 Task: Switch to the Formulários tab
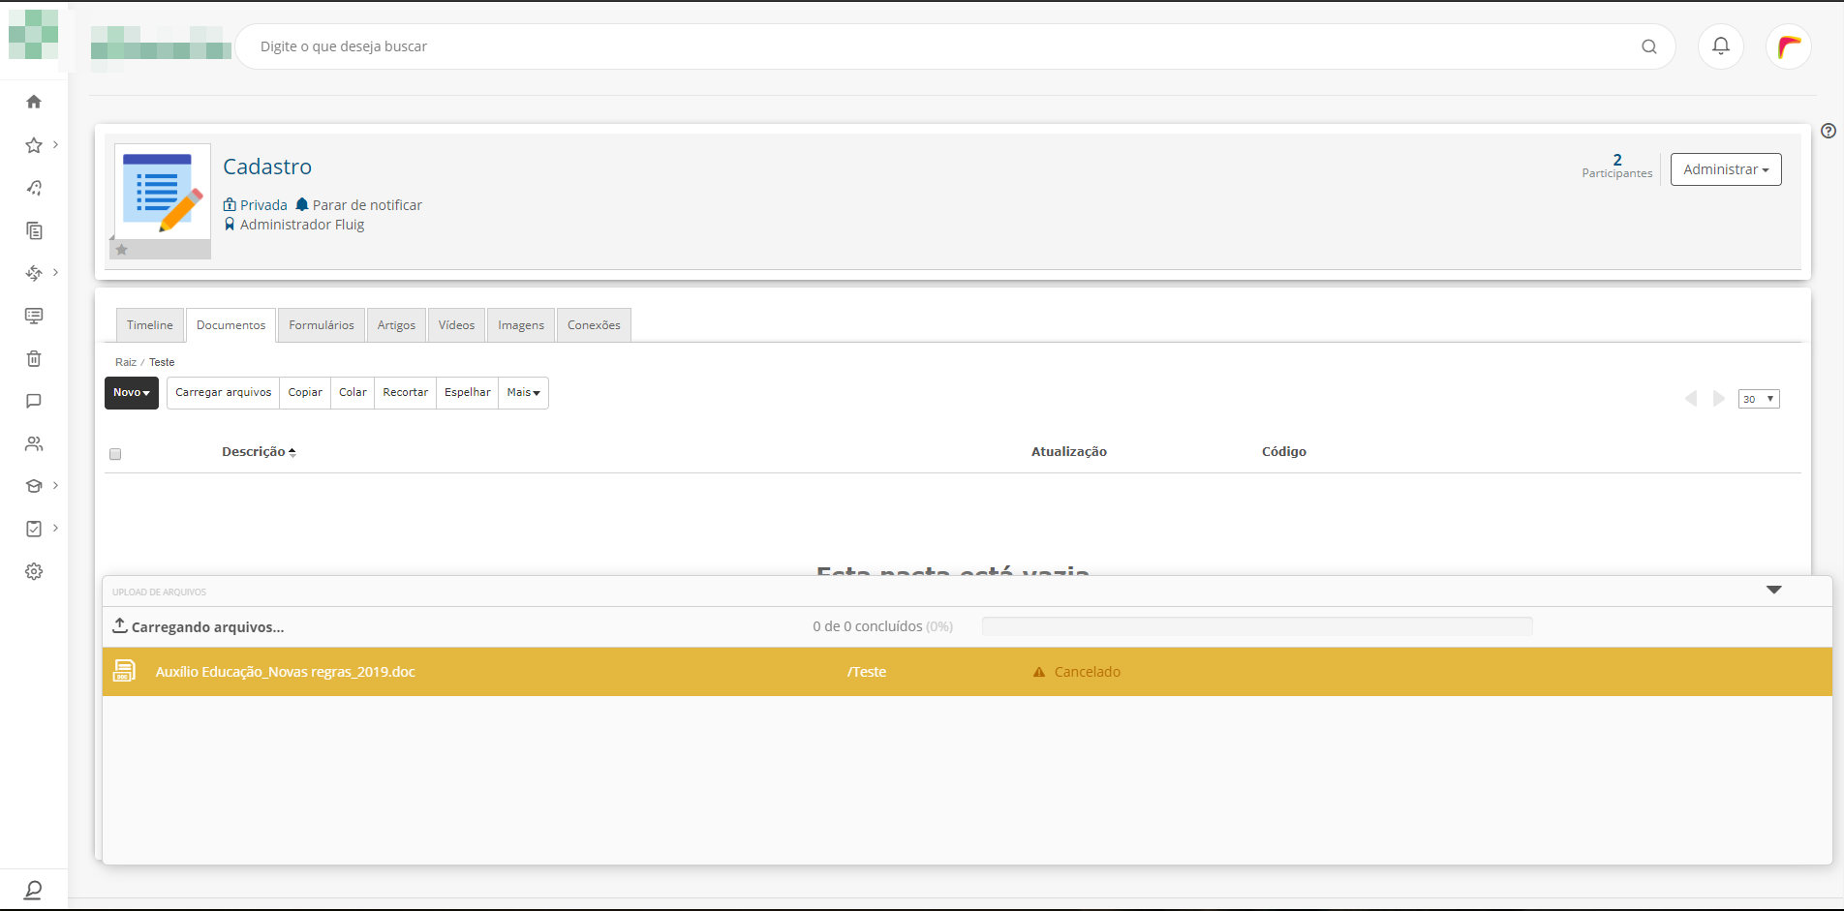(322, 325)
